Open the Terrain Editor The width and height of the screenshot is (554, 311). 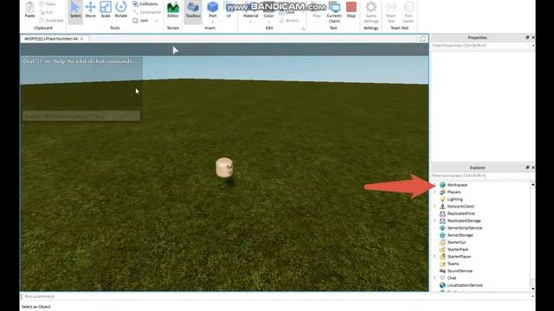pyautogui.click(x=173, y=10)
